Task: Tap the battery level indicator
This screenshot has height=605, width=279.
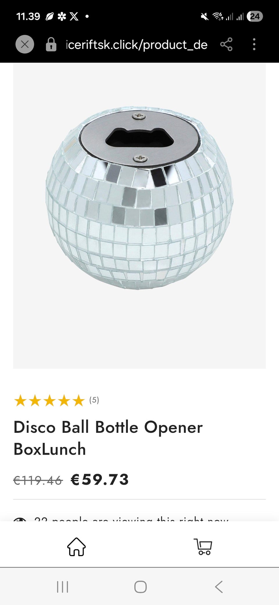Action: [x=255, y=16]
